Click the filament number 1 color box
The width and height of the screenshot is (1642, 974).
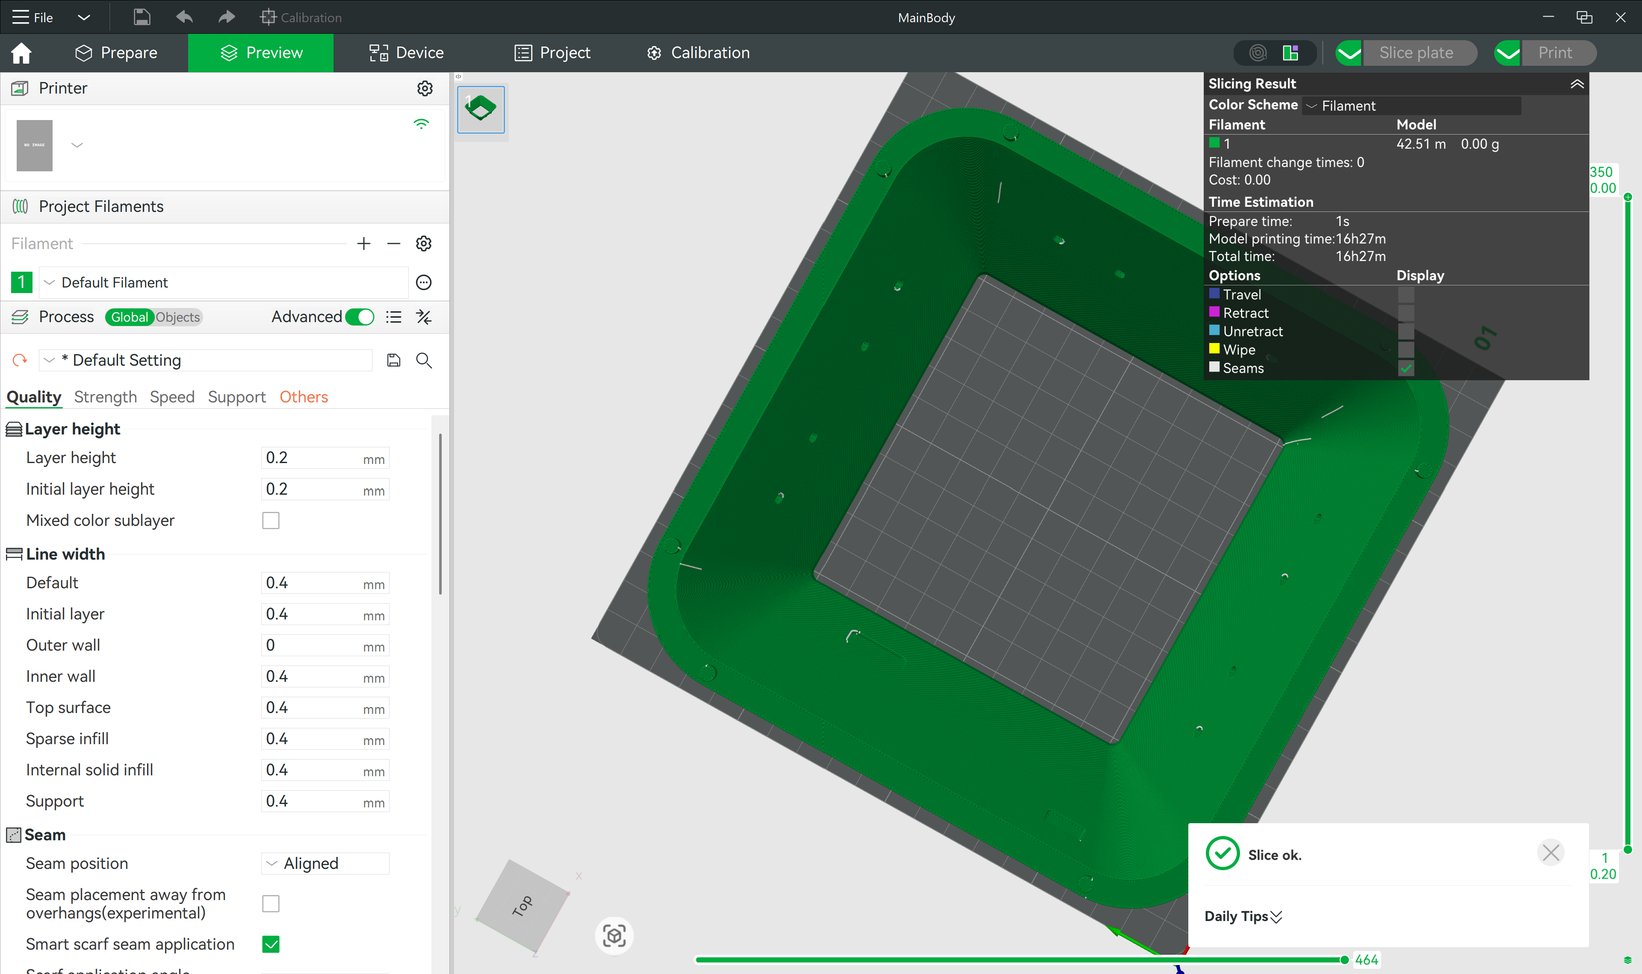tap(21, 282)
